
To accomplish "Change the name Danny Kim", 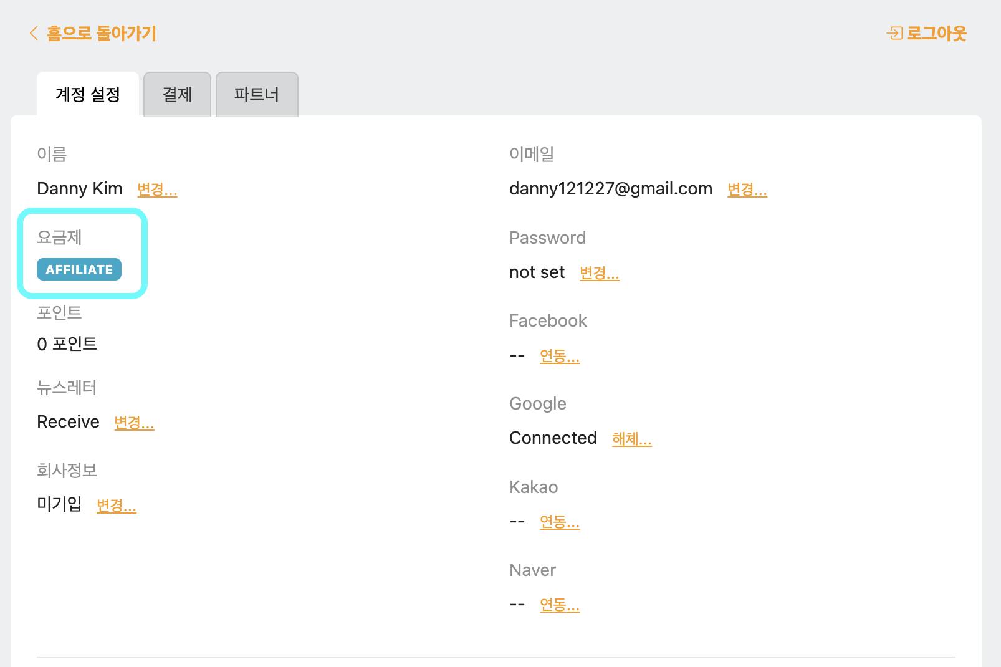I will [x=157, y=190].
